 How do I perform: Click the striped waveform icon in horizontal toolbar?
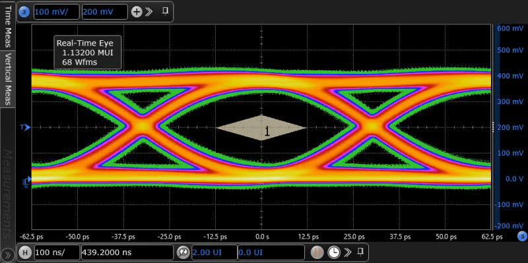[317, 252]
